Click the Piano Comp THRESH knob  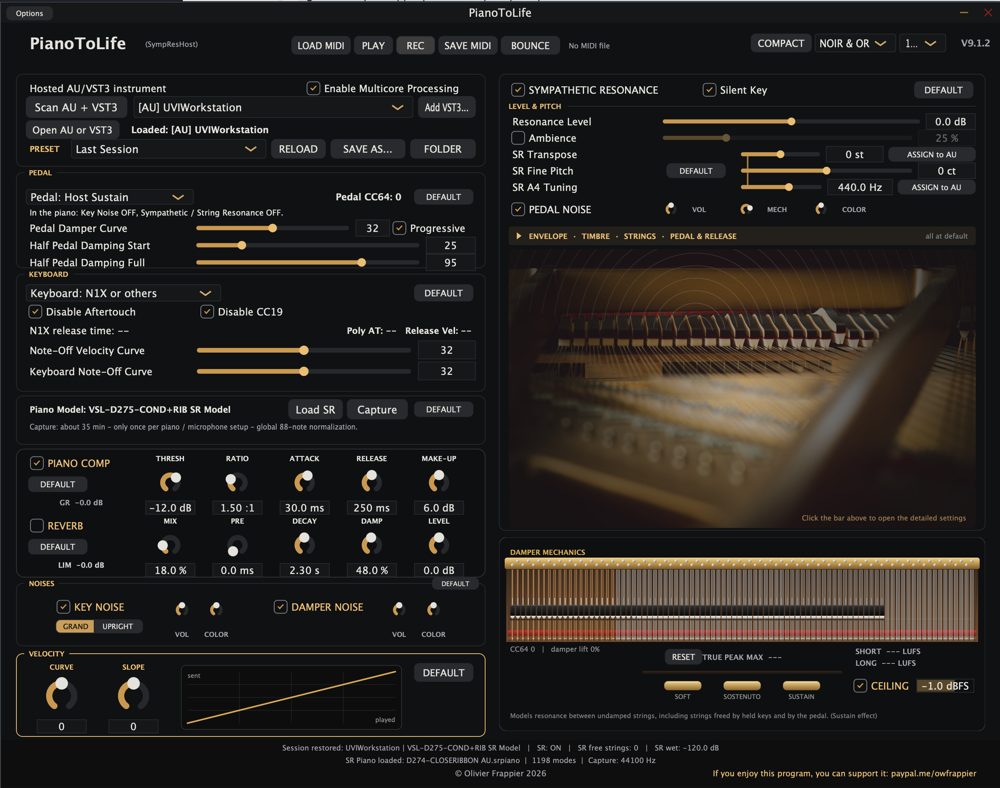coord(170,482)
